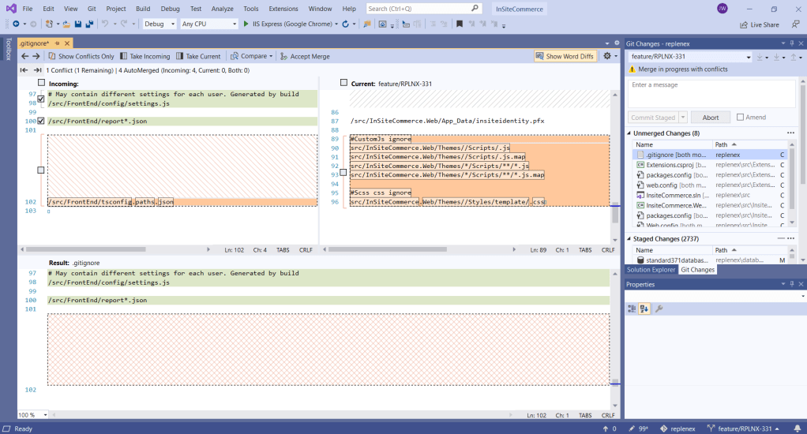
Task: Tick the Amend checkbox
Action: pos(740,117)
